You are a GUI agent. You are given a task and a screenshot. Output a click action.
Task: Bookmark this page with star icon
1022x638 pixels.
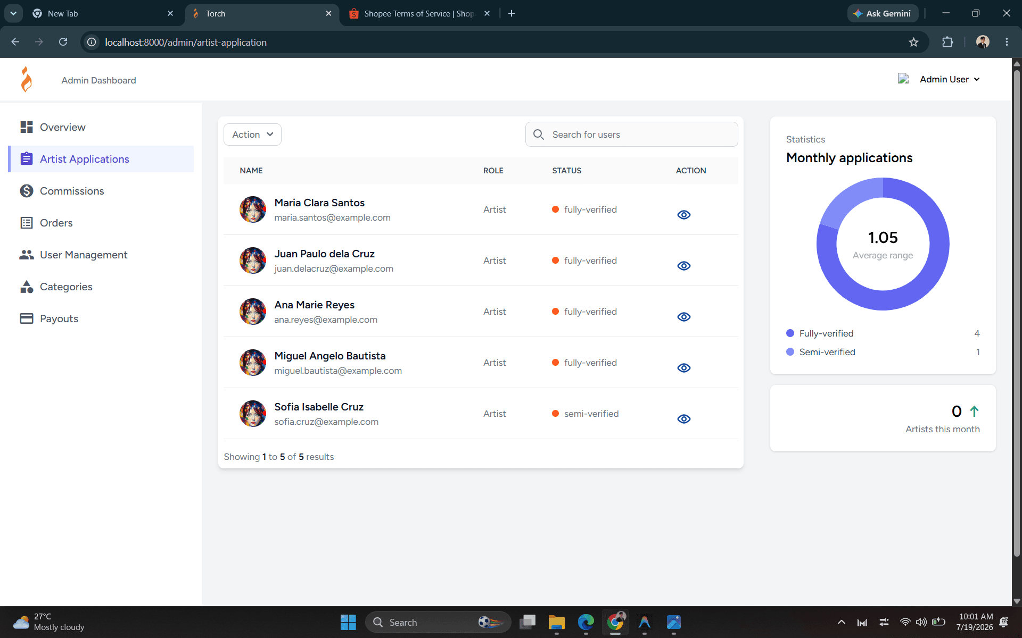913,42
